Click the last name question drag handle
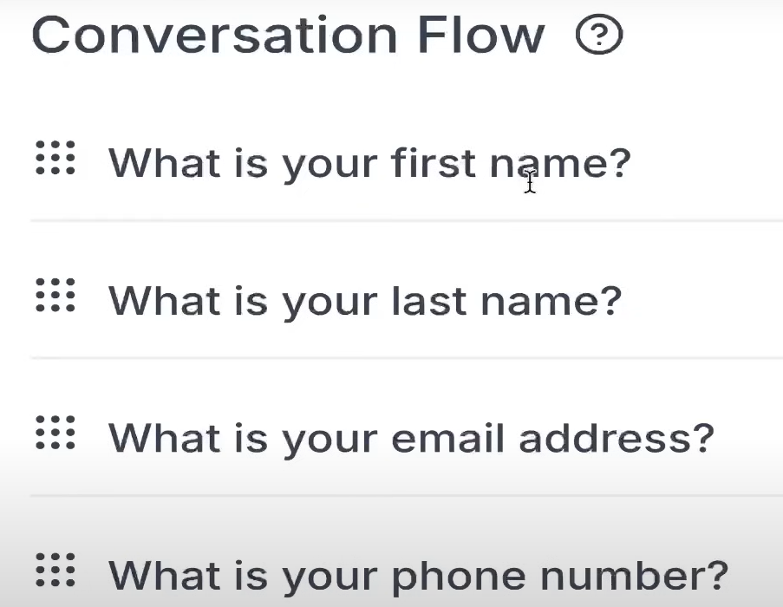Image resolution: width=783 pixels, height=607 pixels. tap(55, 296)
